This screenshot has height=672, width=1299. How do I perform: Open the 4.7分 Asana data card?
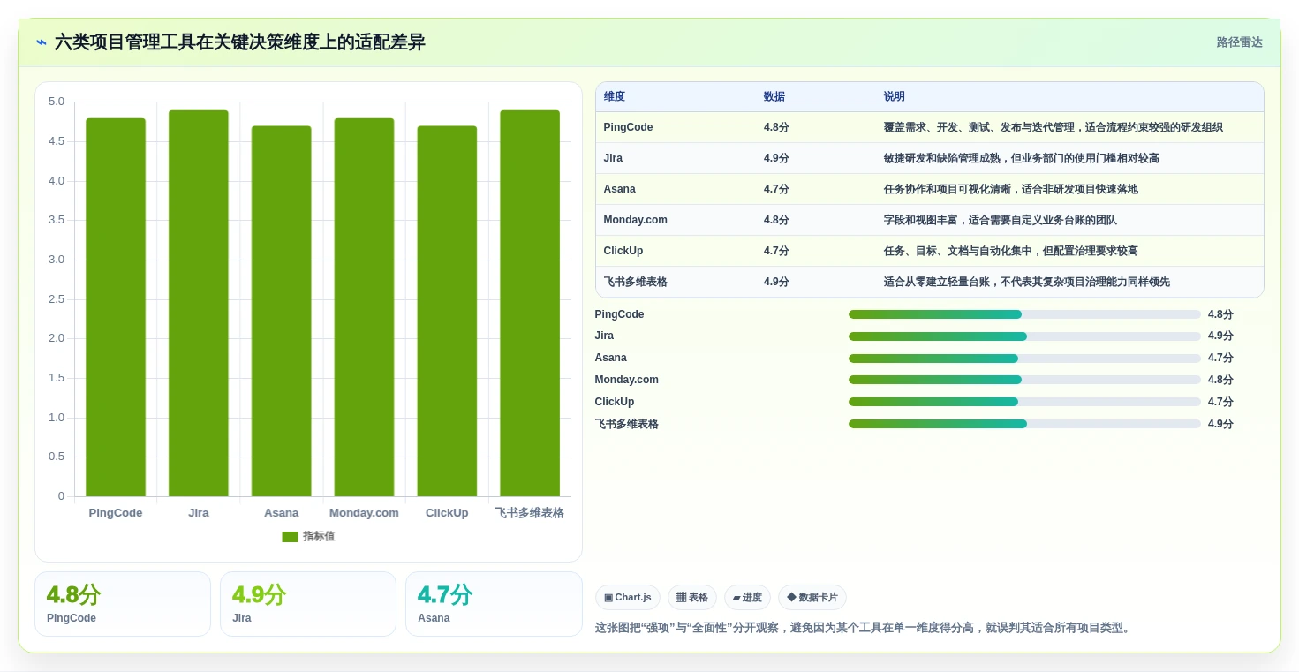coord(494,604)
